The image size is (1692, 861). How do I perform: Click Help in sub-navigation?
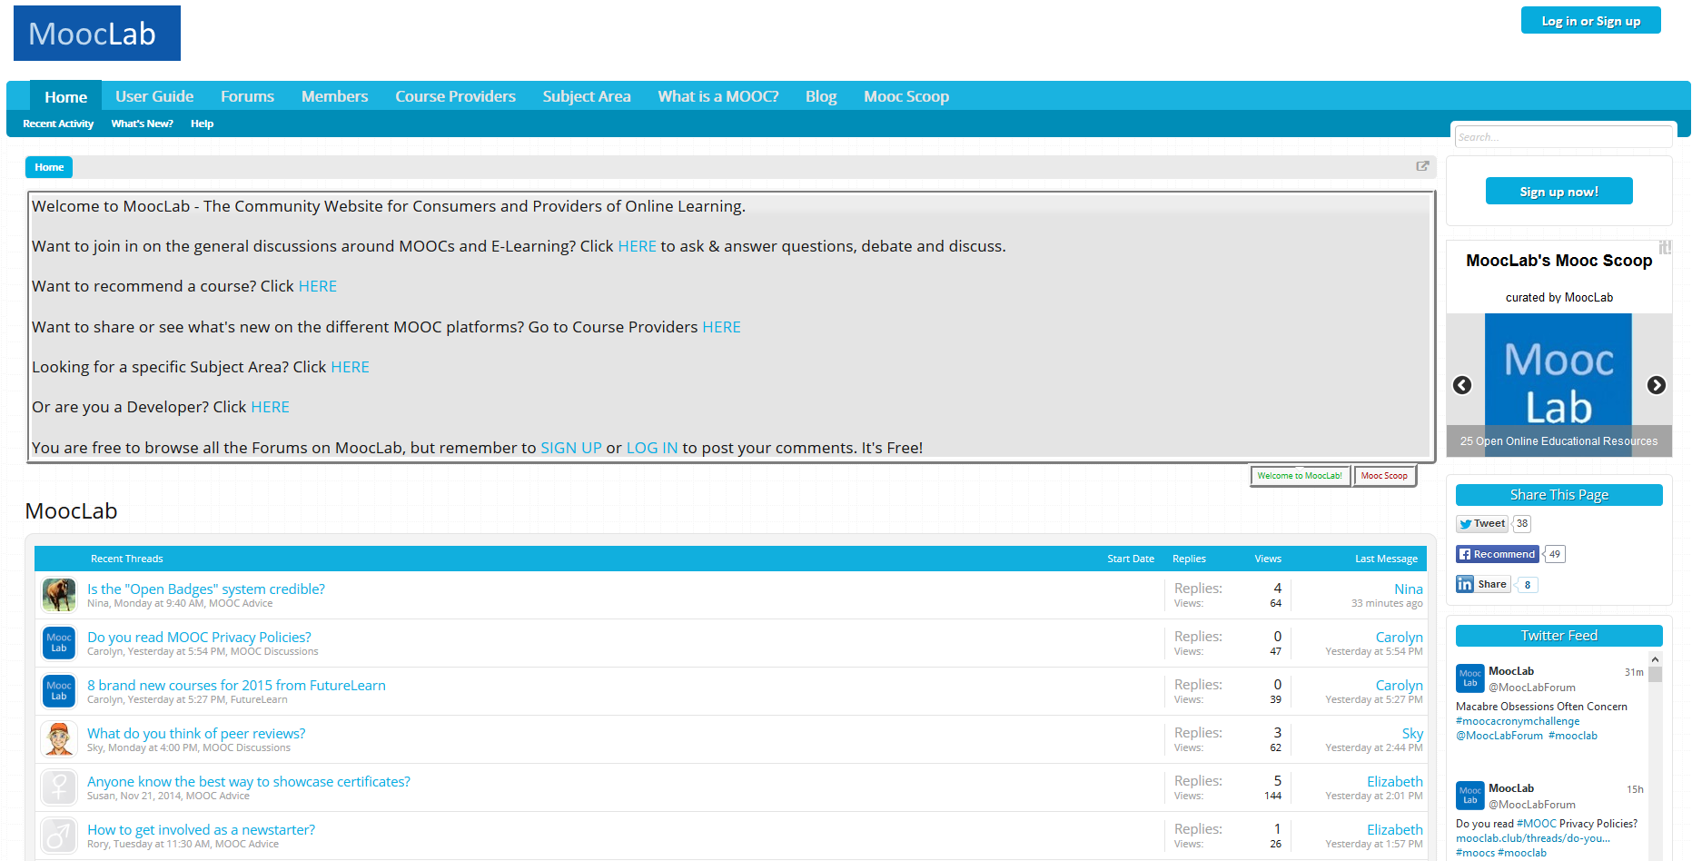(x=202, y=124)
